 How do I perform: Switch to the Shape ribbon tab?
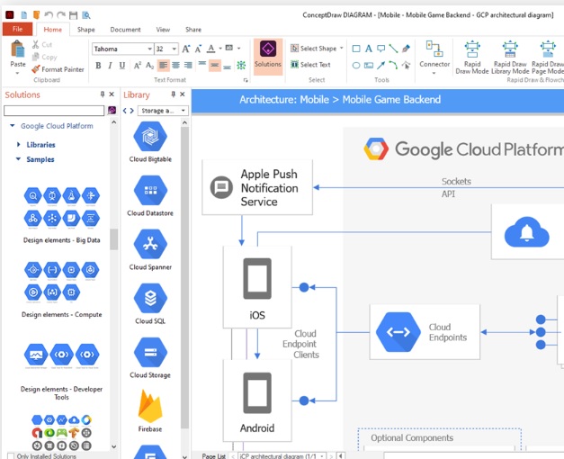86,30
